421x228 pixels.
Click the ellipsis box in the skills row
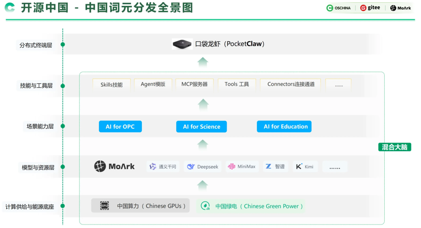[x=338, y=85]
